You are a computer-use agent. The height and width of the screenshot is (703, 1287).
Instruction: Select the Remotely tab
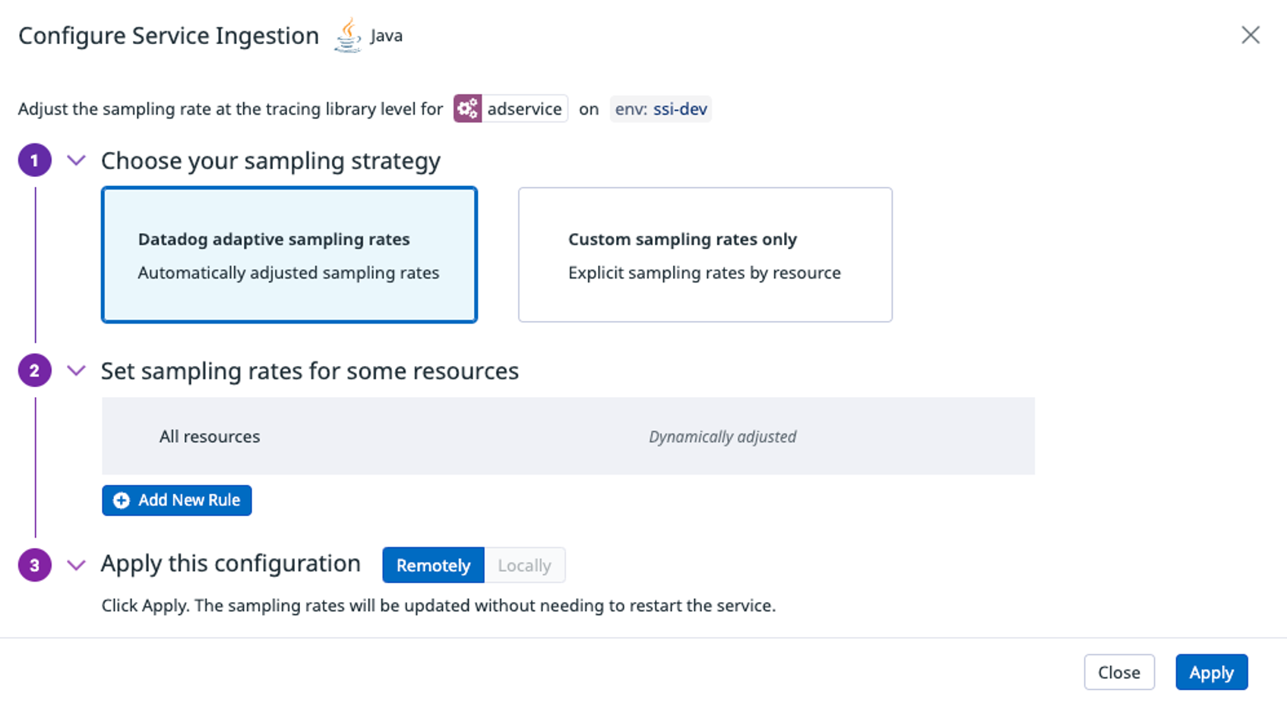tap(432, 565)
